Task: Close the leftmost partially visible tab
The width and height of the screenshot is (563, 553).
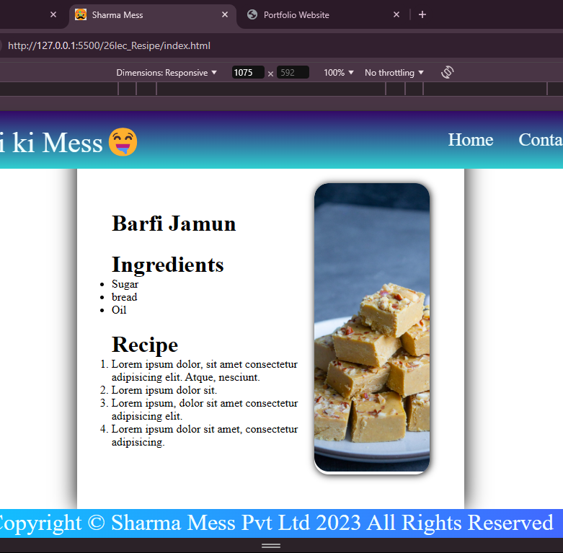Action: 53,14
